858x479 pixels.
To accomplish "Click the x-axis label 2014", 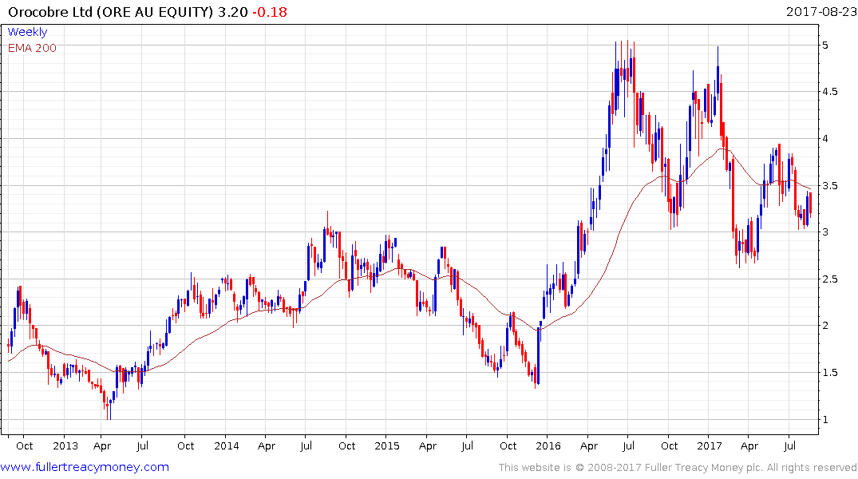I will pyautogui.click(x=226, y=445).
